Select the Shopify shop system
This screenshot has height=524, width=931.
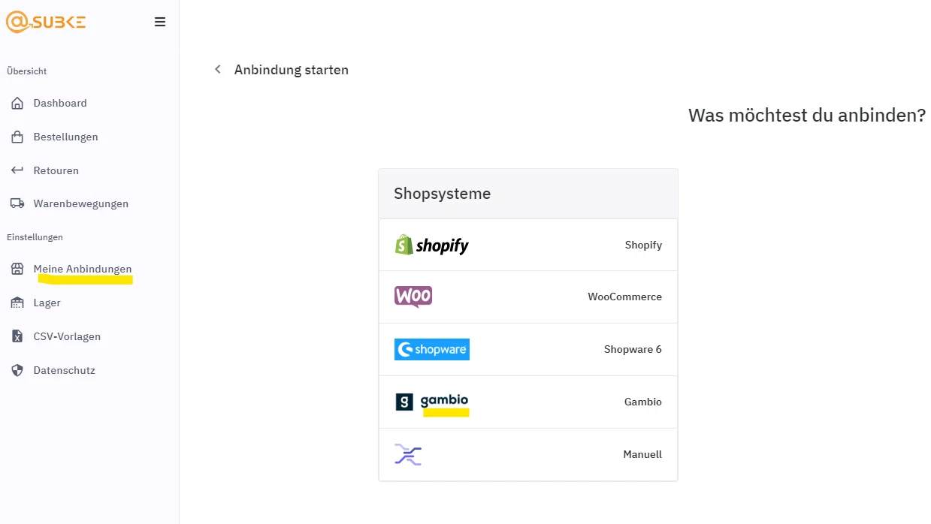(x=528, y=245)
